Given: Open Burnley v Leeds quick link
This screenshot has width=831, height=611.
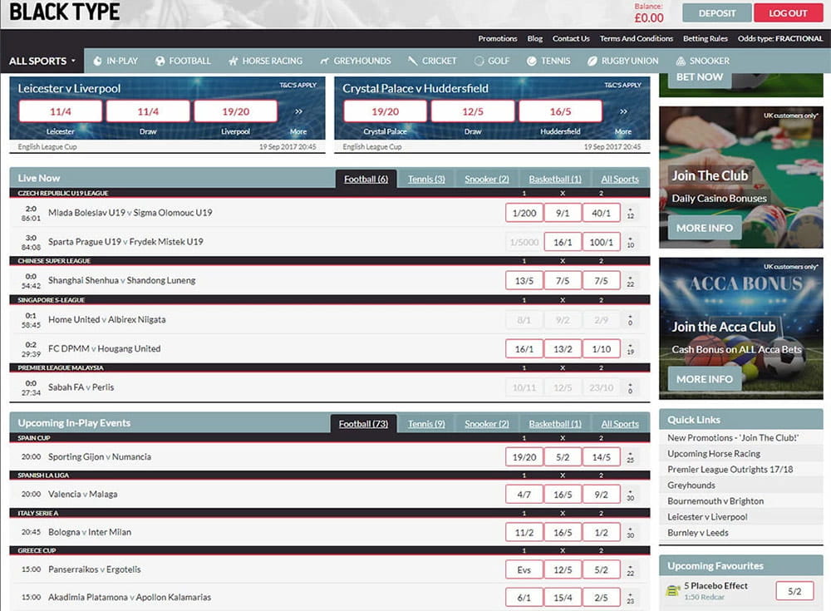Looking at the screenshot, I should [x=697, y=533].
